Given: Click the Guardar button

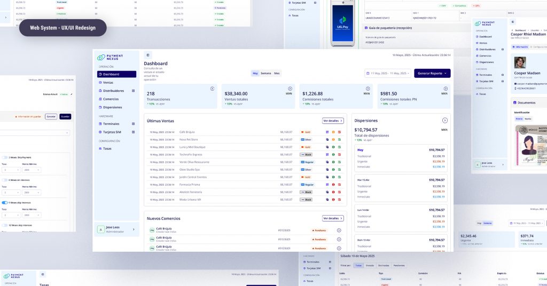Looking at the screenshot, I should (x=65, y=116).
